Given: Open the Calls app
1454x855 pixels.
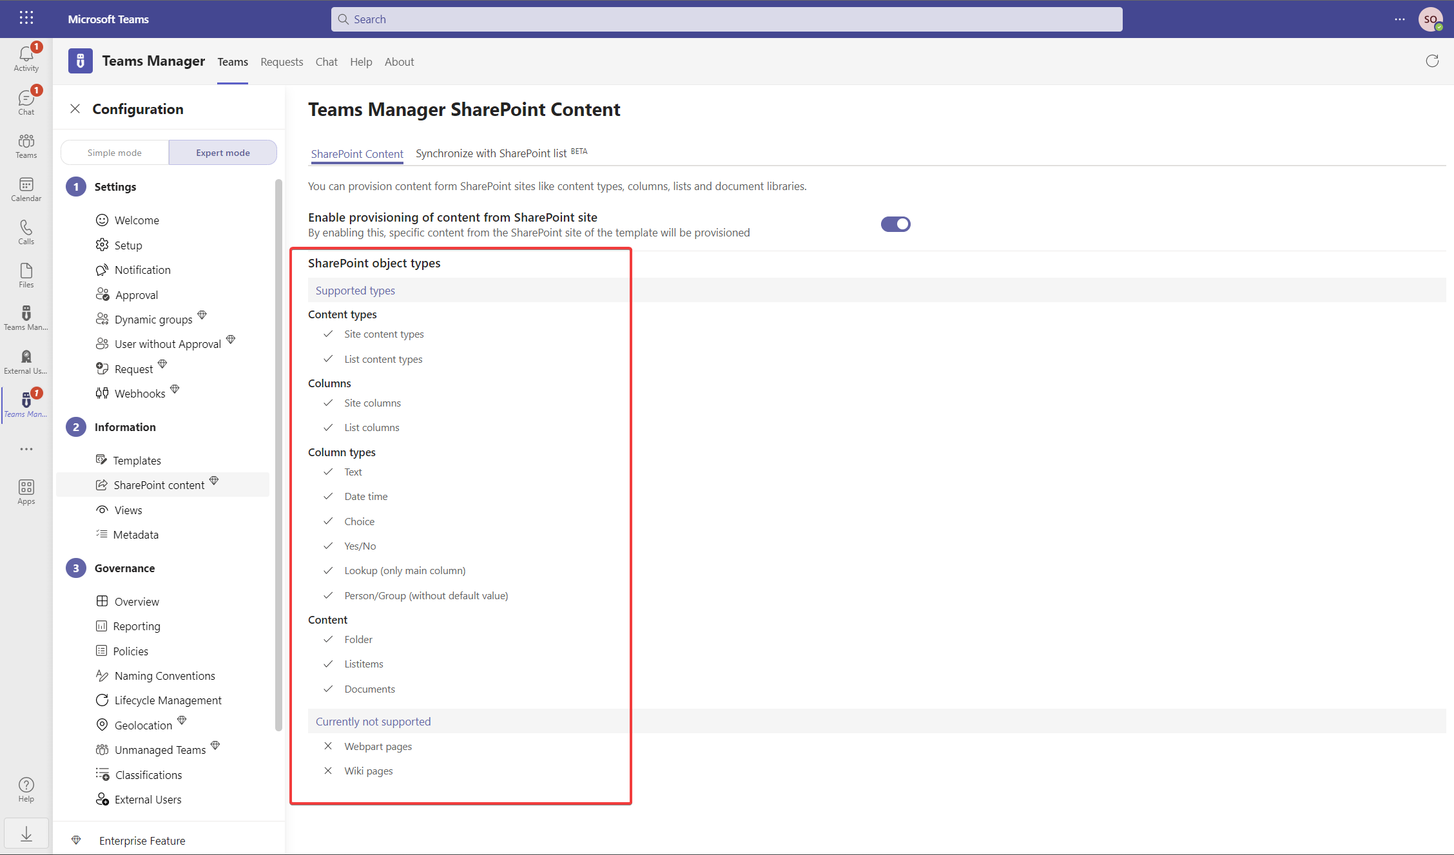Looking at the screenshot, I should tap(26, 232).
